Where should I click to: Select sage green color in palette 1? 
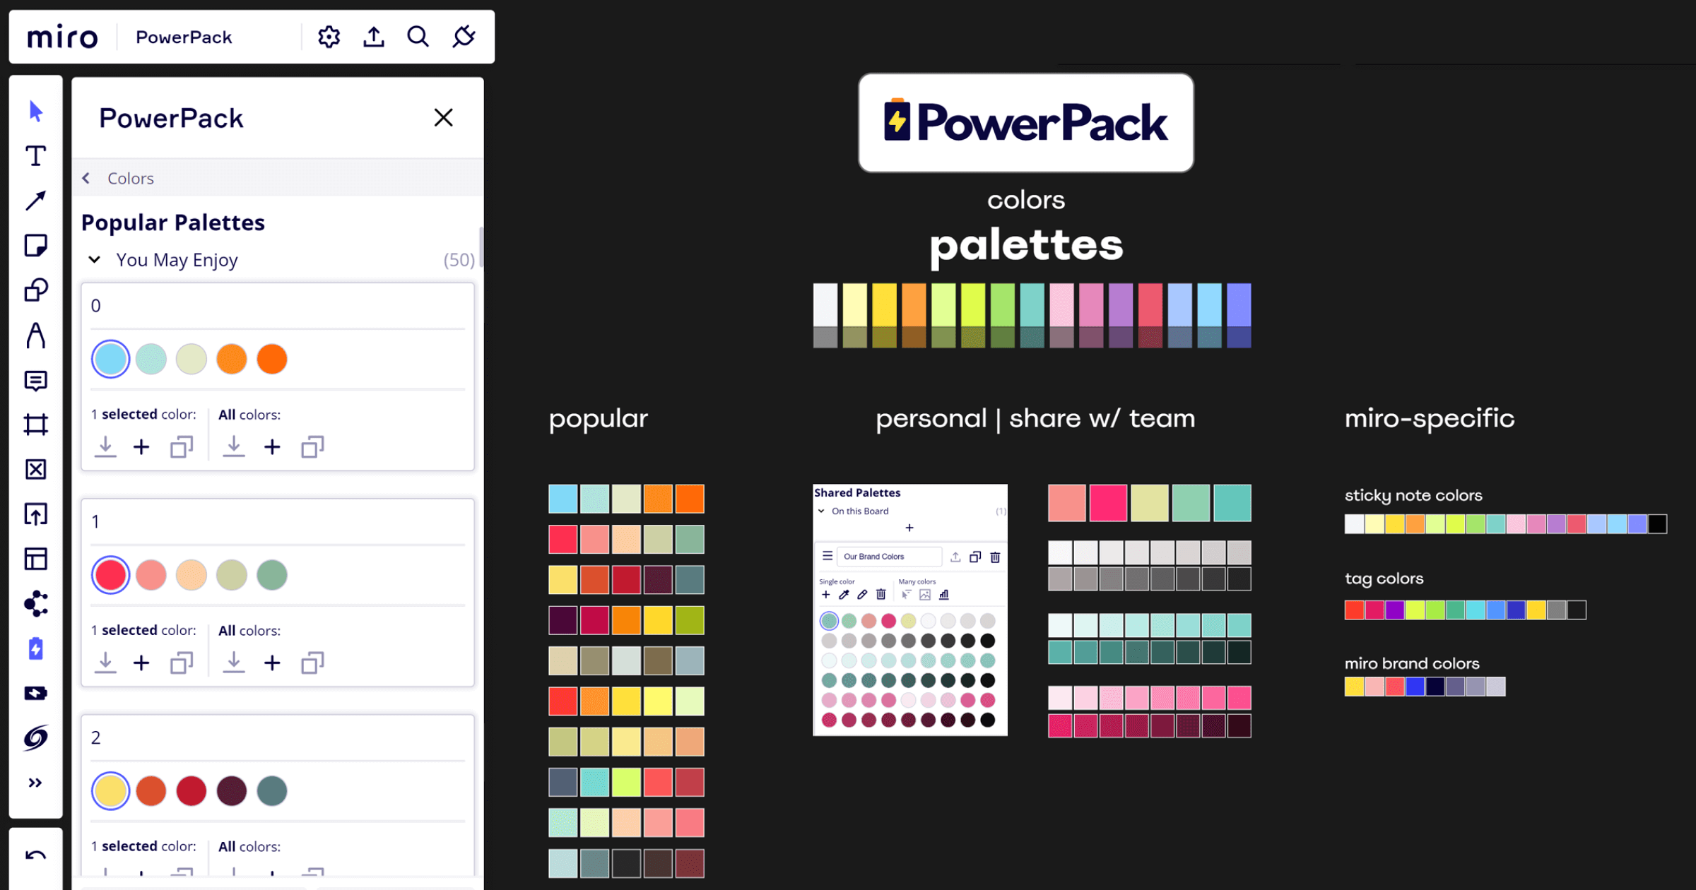[x=272, y=575]
